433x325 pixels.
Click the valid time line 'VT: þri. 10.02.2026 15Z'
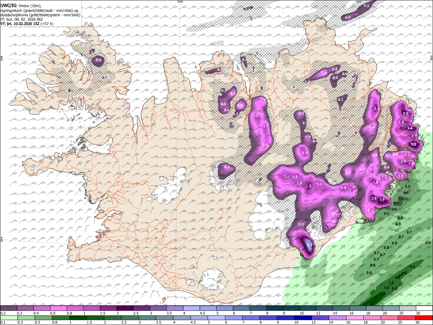20,24
